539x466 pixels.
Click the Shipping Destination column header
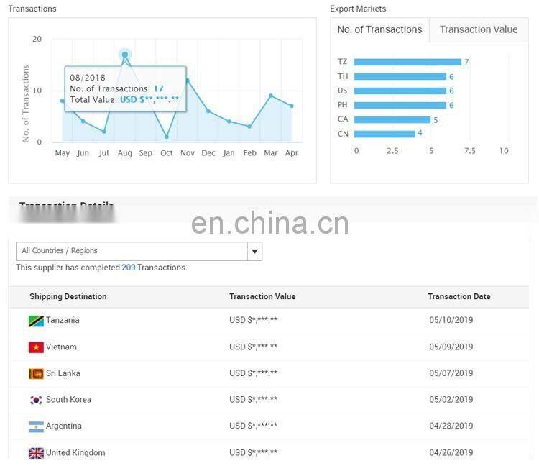click(68, 296)
